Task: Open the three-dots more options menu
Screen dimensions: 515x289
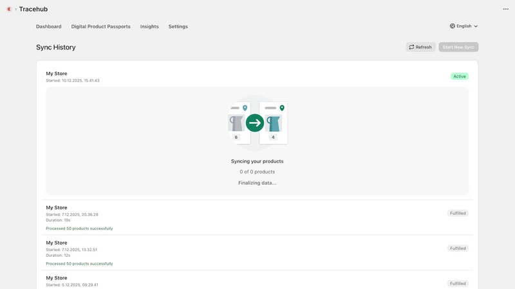Action: click(505, 9)
